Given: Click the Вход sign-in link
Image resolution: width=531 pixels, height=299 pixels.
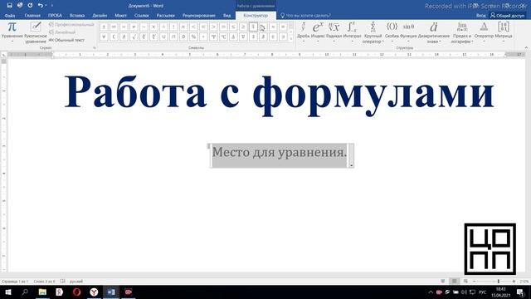Looking at the screenshot, I should tap(480, 16).
